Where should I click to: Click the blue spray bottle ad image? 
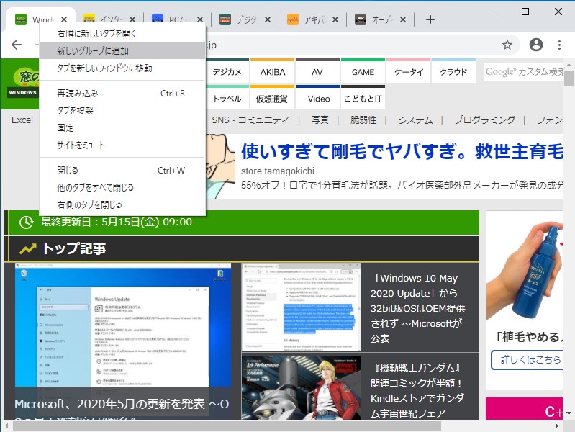click(x=525, y=270)
